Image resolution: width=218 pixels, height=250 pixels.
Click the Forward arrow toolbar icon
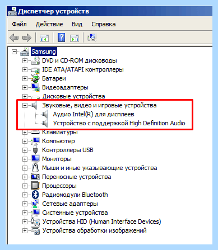click(27, 38)
